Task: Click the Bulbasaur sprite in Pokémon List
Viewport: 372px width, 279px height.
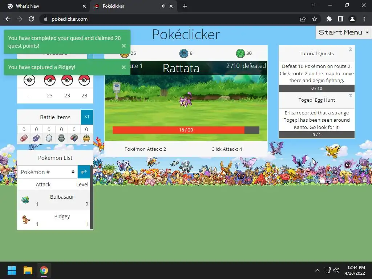Action: click(25, 200)
